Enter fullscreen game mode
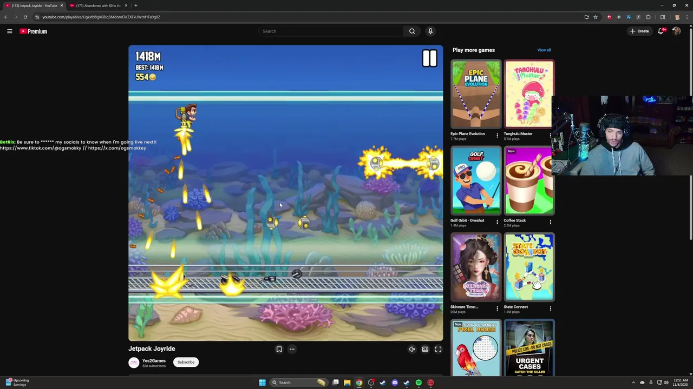 coord(438,350)
